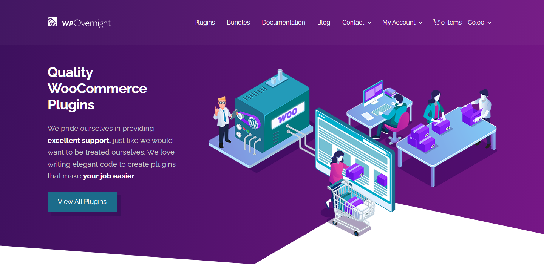Click the 0 items - €0.00 cart text
This screenshot has width=544, height=279.
click(x=463, y=23)
